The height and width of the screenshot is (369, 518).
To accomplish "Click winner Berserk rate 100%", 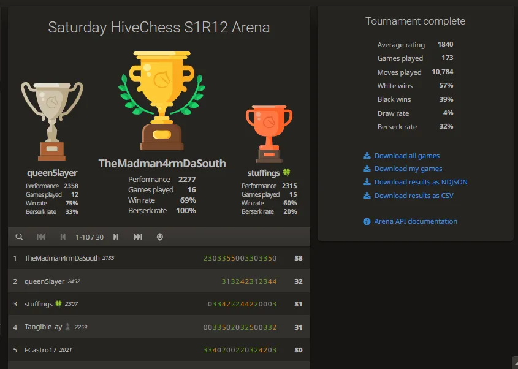I will (x=186, y=211).
